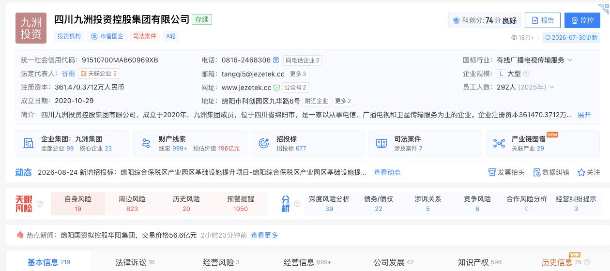
Task: Switch to the 基本信息 tab
Action: click(48, 262)
